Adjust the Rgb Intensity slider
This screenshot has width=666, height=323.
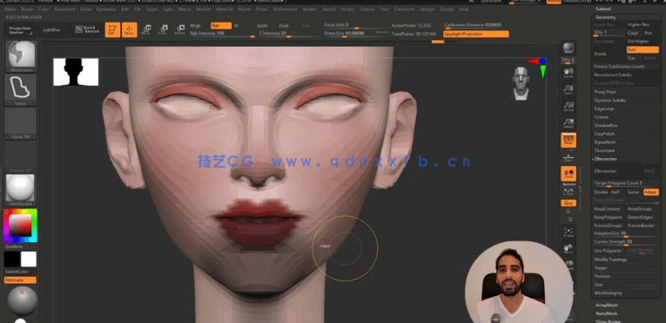222,34
